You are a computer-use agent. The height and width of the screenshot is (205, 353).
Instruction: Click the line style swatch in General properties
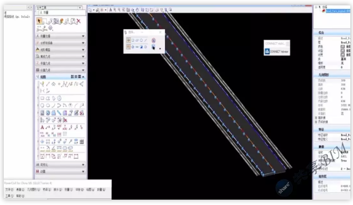[x=343, y=51]
